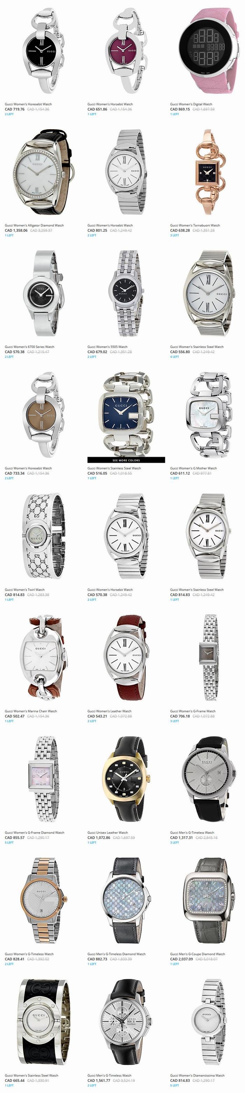Click the See More Colors button
This screenshot has width=245, height=1093.
[126, 460]
